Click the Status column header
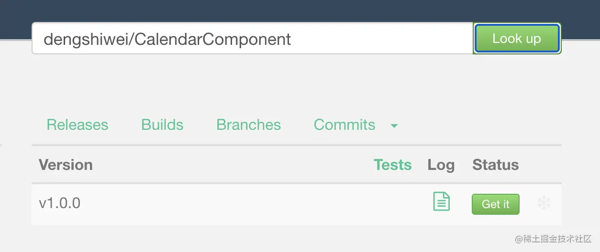This screenshot has width=600, height=252. click(x=495, y=165)
